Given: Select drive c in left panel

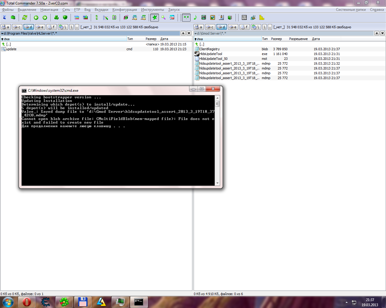Looking at the screenshot, I should [x=17, y=27].
